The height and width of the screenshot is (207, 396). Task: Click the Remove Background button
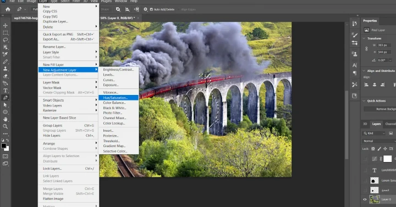380,109
